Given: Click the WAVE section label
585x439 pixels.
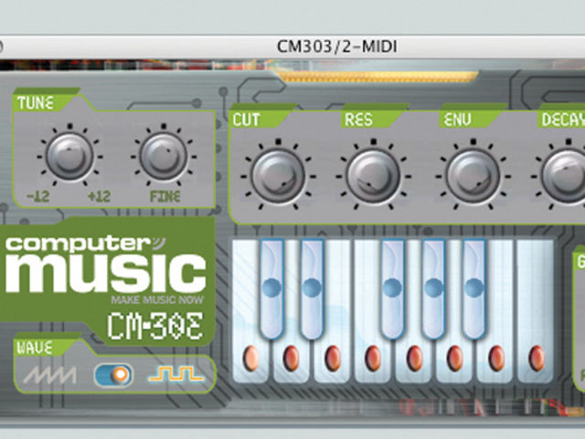Looking at the screenshot, I should point(35,348).
